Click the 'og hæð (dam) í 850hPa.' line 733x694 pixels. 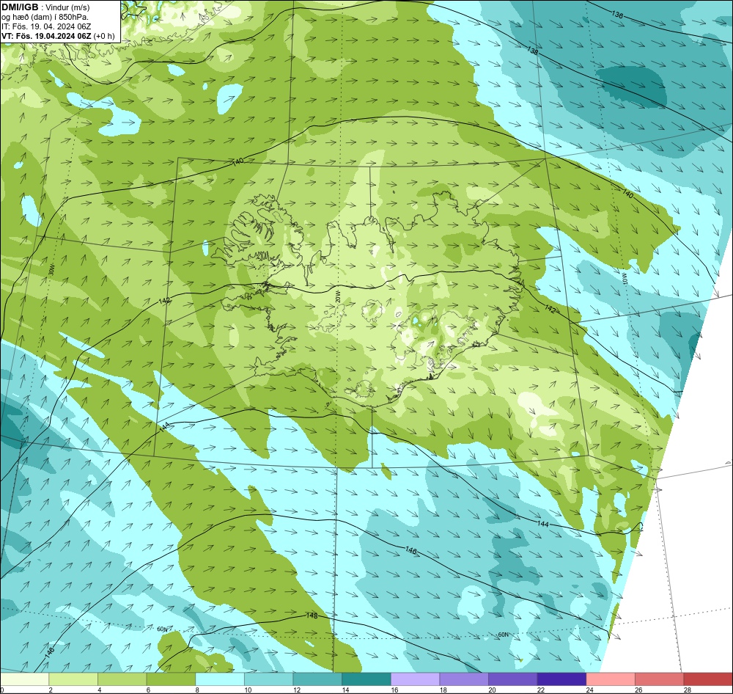click(45, 17)
